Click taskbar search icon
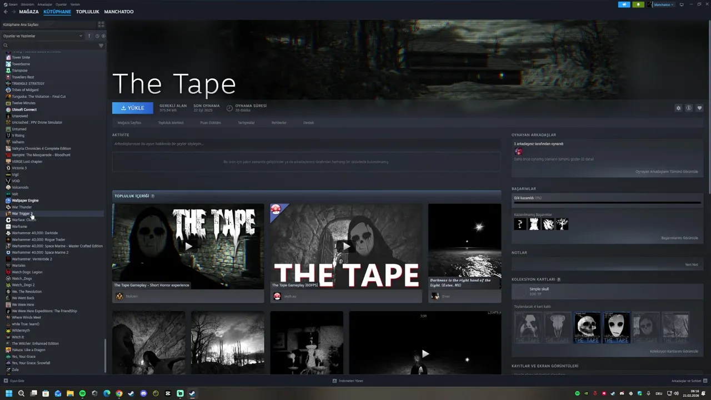711x400 pixels. pyautogui.click(x=21, y=393)
